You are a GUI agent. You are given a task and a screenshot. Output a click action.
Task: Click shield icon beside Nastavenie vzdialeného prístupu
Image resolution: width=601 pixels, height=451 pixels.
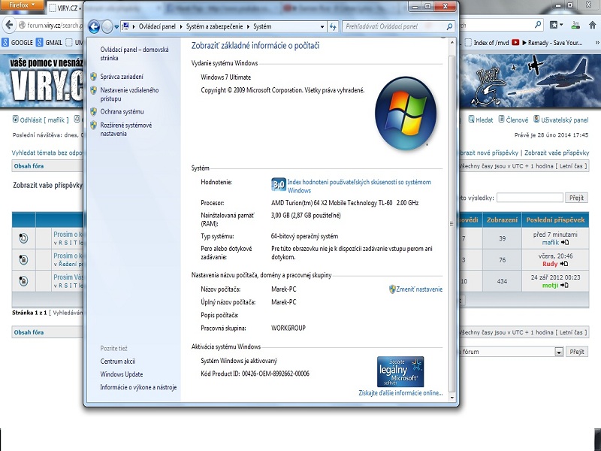93,90
